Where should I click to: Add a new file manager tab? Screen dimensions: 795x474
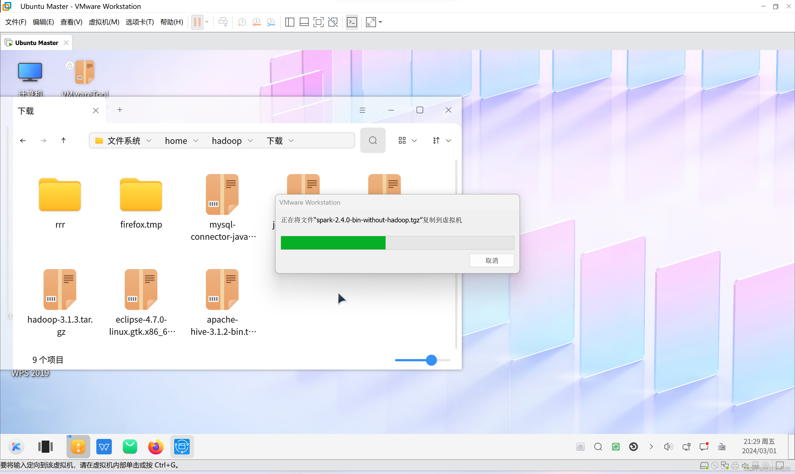120,110
